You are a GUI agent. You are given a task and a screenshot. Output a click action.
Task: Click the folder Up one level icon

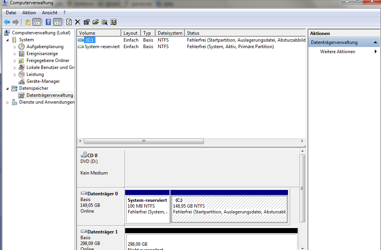[x=27, y=22]
